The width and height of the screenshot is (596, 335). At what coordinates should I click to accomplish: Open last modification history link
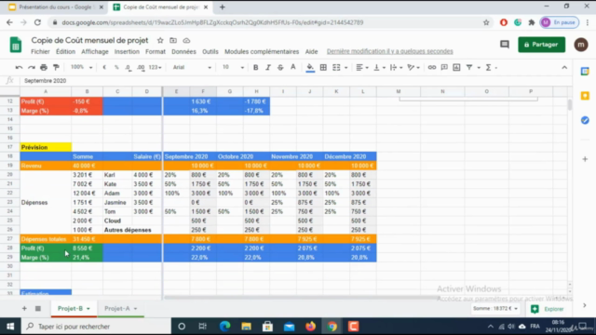click(389, 51)
